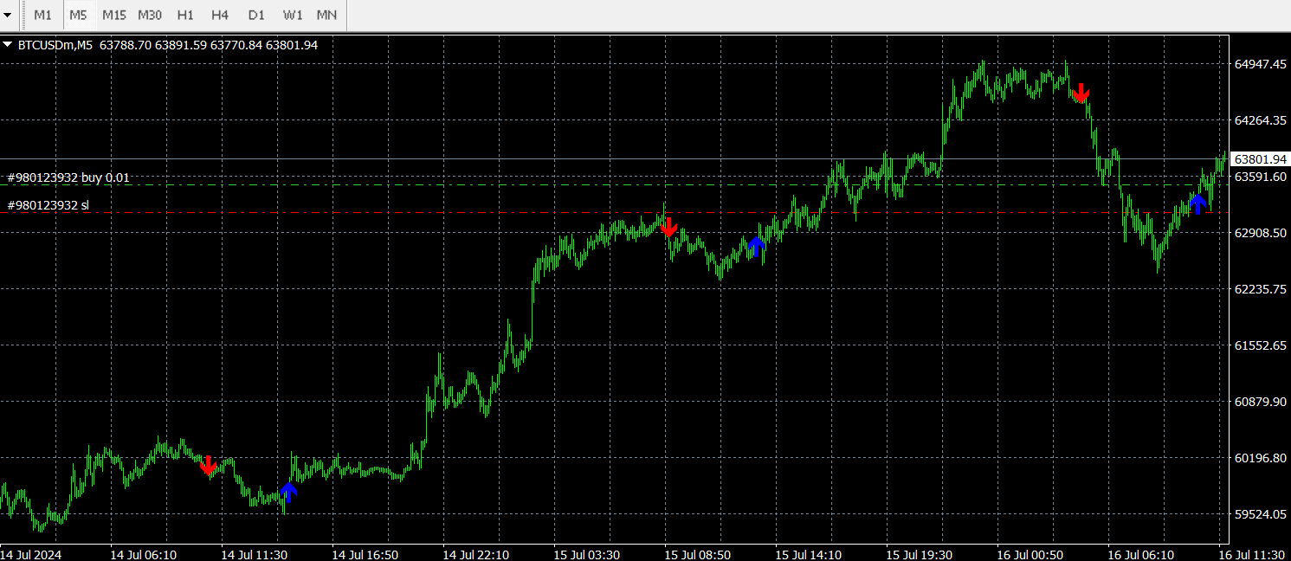
Task: Switch chart to M5 timeframe
Action: click(x=78, y=15)
